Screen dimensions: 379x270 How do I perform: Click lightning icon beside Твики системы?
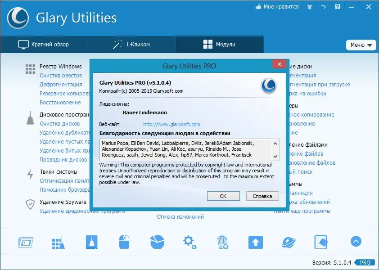coord(30,174)
